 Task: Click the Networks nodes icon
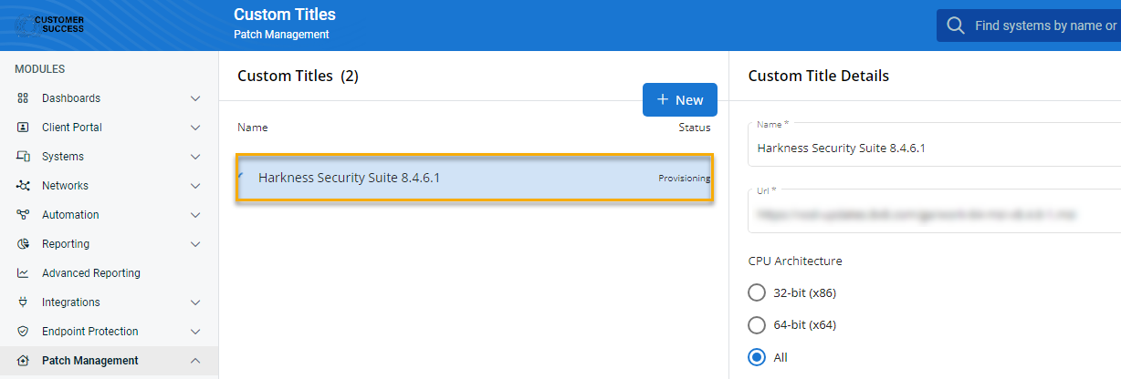pyautogui.click(x=24, y=186)
